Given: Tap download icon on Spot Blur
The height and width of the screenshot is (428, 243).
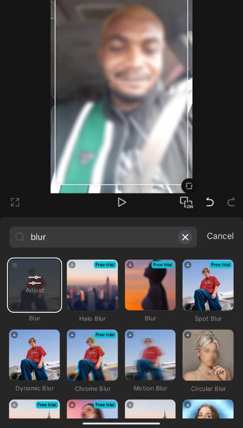Looking at the screenshot, I should [x=187, y=265].
